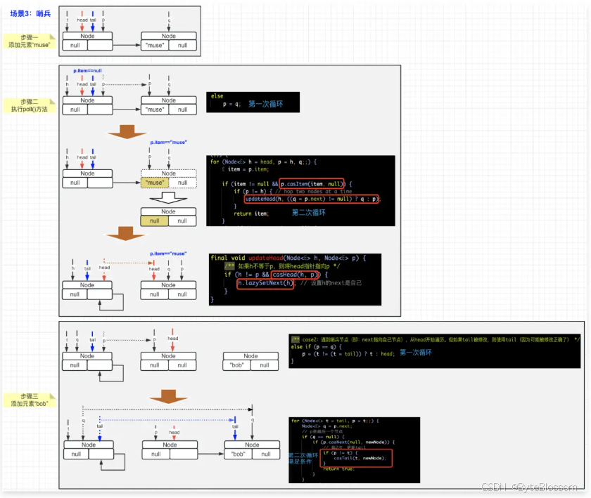Image resolution: width=591 pixels, height=498 pixels.
Task: Click the "bob" node in the last diagram
Action: 252,450
